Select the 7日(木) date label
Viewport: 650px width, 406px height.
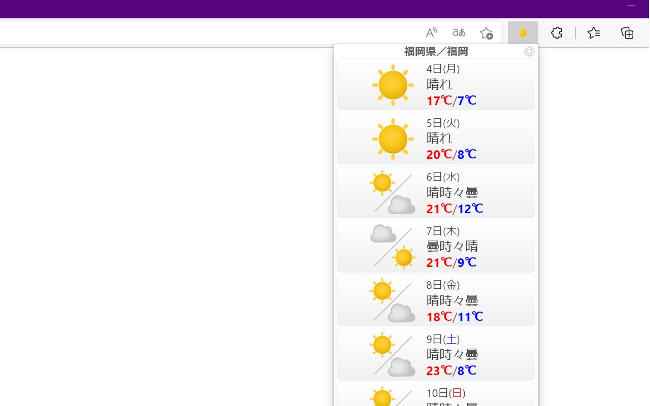coord(443,231)
